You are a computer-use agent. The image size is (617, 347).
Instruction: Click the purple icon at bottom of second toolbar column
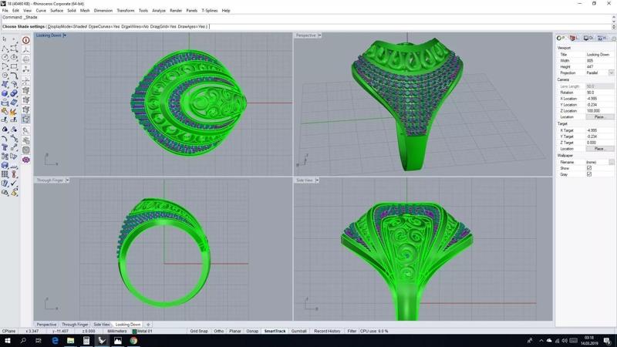tap(26, 160)
